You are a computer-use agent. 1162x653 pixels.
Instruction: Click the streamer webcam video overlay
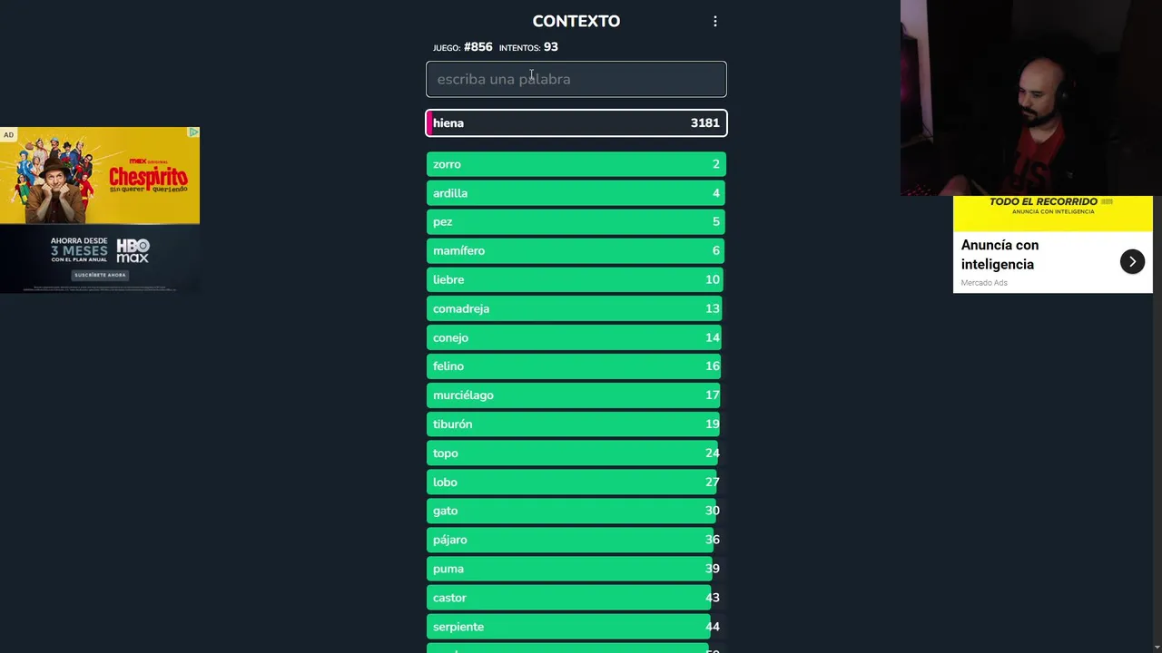point(1030,98)
